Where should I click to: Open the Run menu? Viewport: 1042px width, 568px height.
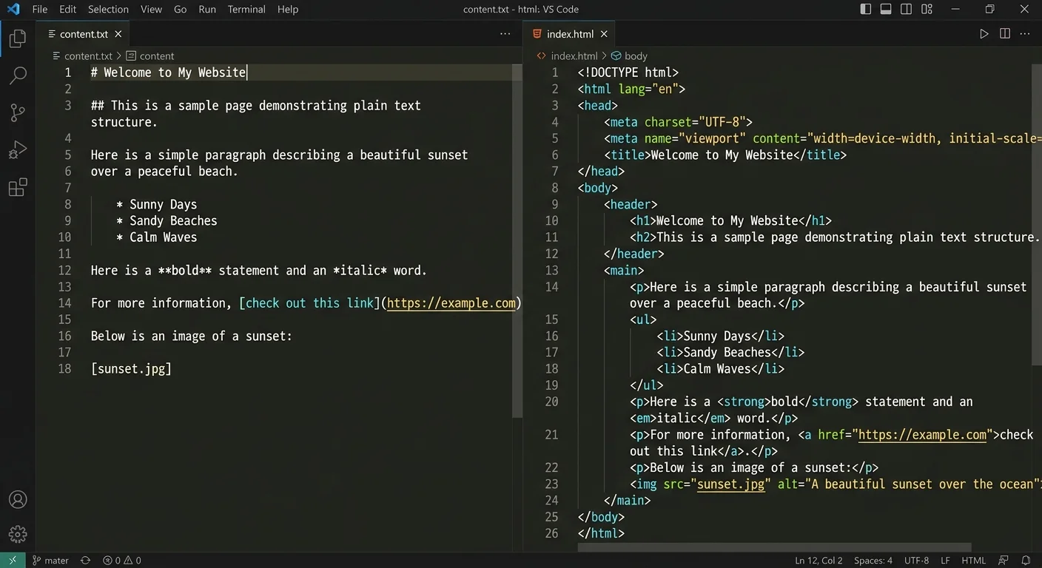[x=207, y=10]
